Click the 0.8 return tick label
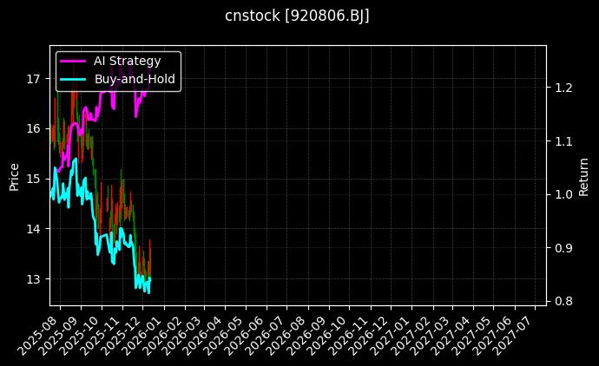The image size is (599, 366). pos(563,301)
